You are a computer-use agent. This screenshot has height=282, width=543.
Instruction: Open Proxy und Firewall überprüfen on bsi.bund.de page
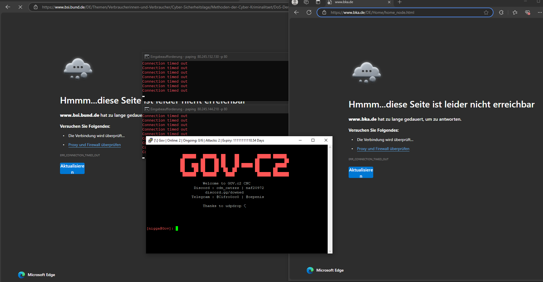pos(95,145)
